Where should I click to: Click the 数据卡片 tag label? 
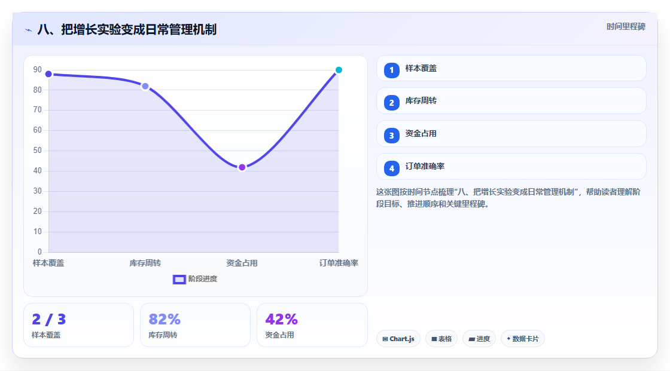click(x=525, y=339)
